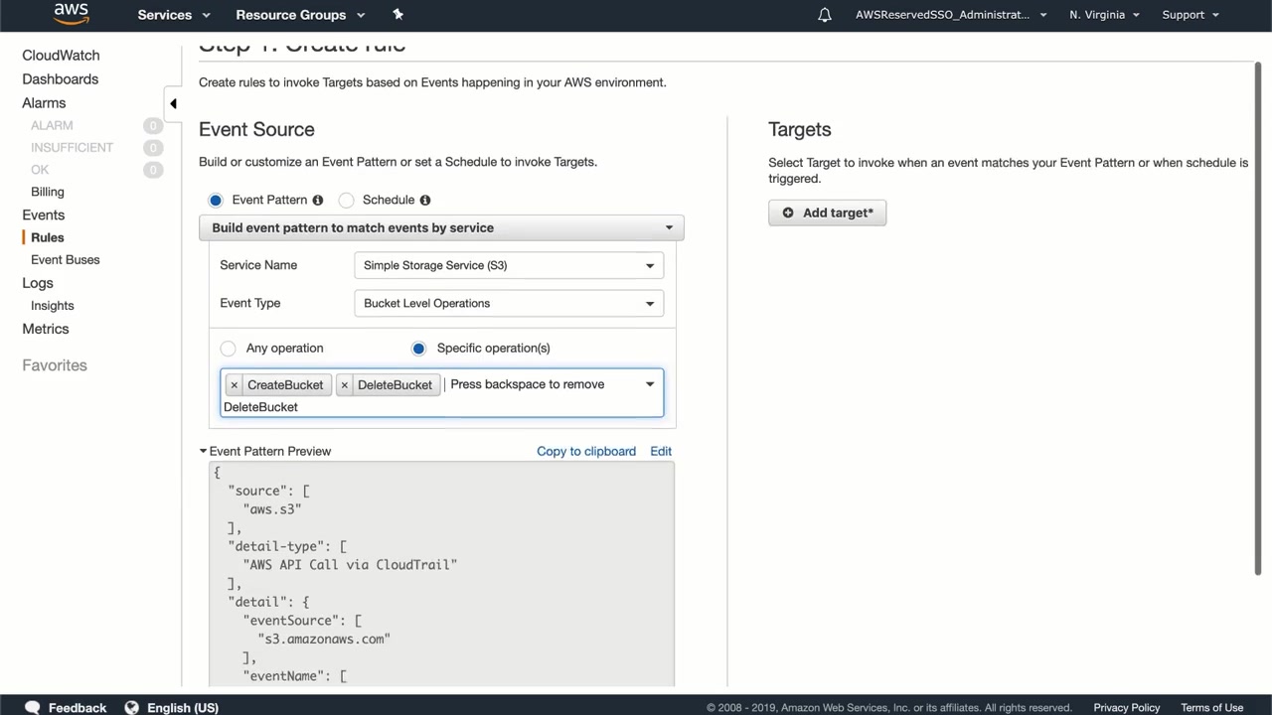Click the Event Pattern info icon
Screen dimensions: 1272x715
pos(318,200)
